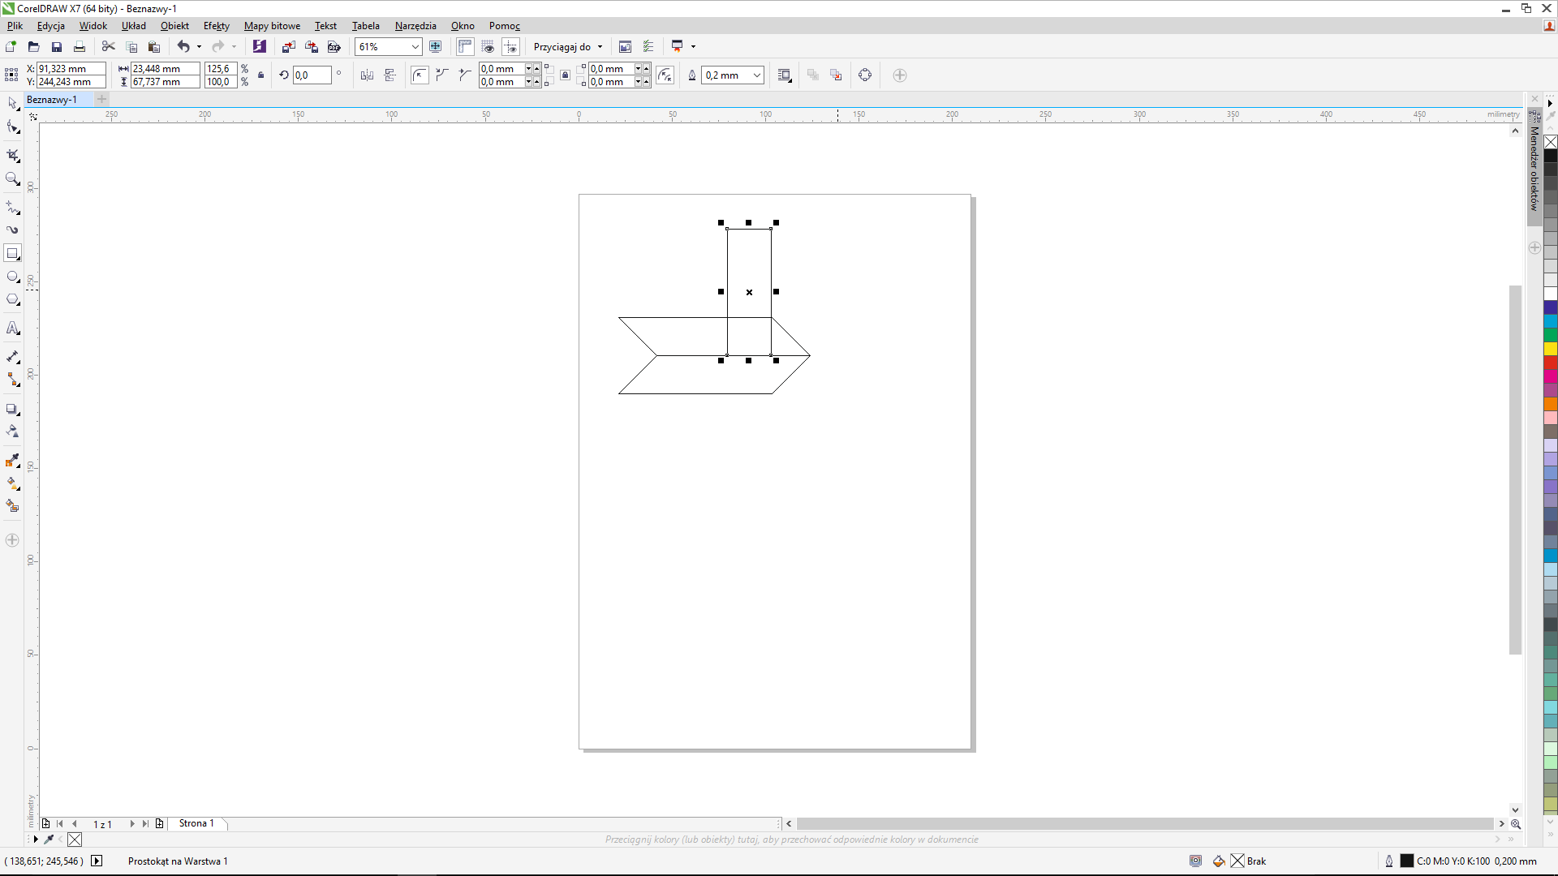1558x876 pixels.
Task: Toggle show rulers button
Action: pos(465,47)
